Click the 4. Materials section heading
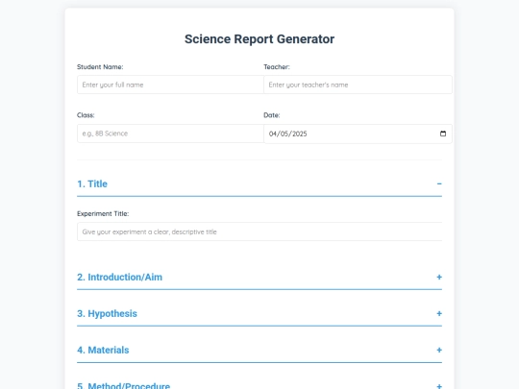The image size is (519, 389). 103,350
